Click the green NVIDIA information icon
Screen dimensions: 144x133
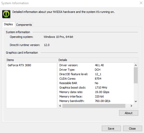coord(6,14)
